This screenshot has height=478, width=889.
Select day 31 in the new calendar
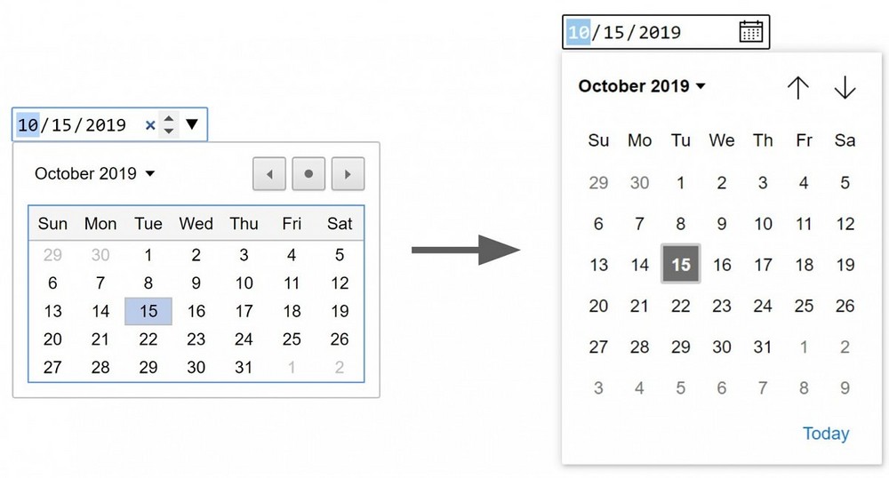click(763, 347)
